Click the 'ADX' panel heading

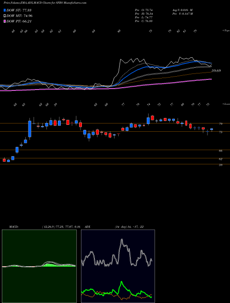87,227
